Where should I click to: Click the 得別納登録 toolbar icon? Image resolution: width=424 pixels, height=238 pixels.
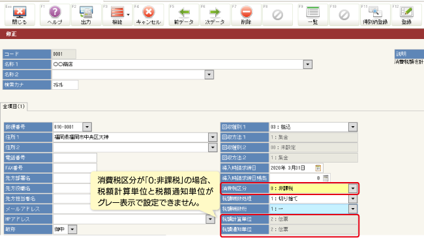pyautogui.click(x=375, y=15)
